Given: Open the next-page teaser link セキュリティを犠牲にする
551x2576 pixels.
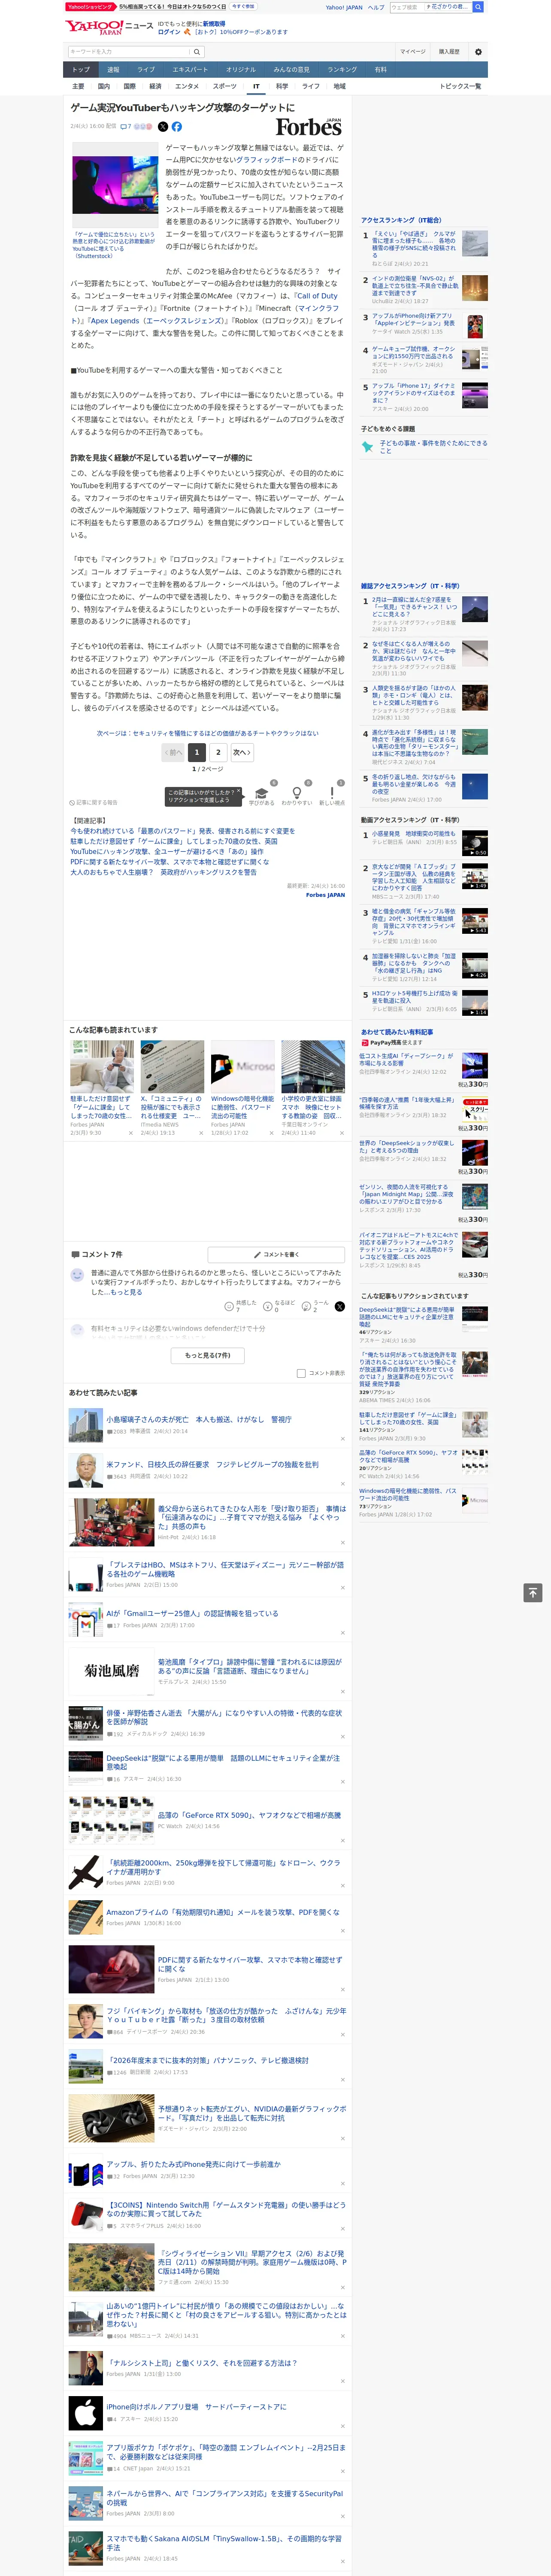Looking at the screenshot, I should point(208,733).
